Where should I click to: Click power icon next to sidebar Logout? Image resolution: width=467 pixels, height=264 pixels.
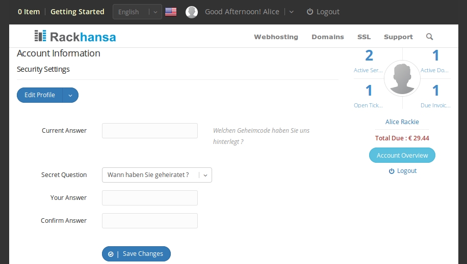click(392, 171)
